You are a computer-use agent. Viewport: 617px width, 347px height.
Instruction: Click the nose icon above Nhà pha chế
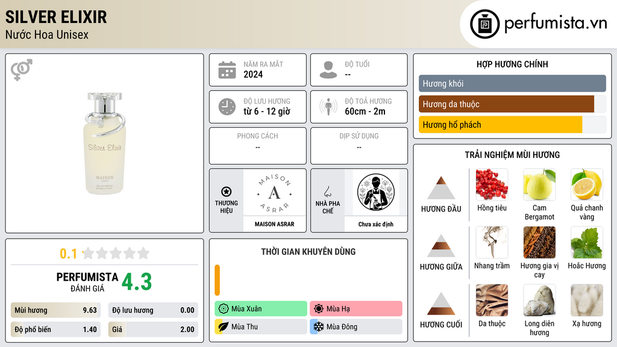coord(327,192)
